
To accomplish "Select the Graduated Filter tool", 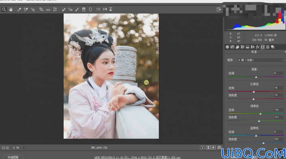I will click(x=84, y=9).
